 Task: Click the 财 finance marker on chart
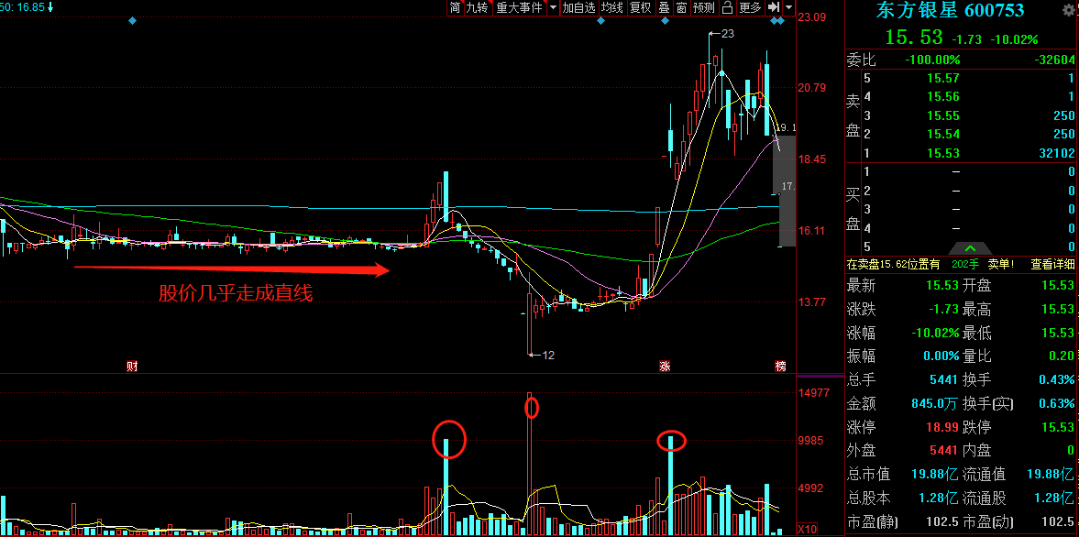coord(132,366)
